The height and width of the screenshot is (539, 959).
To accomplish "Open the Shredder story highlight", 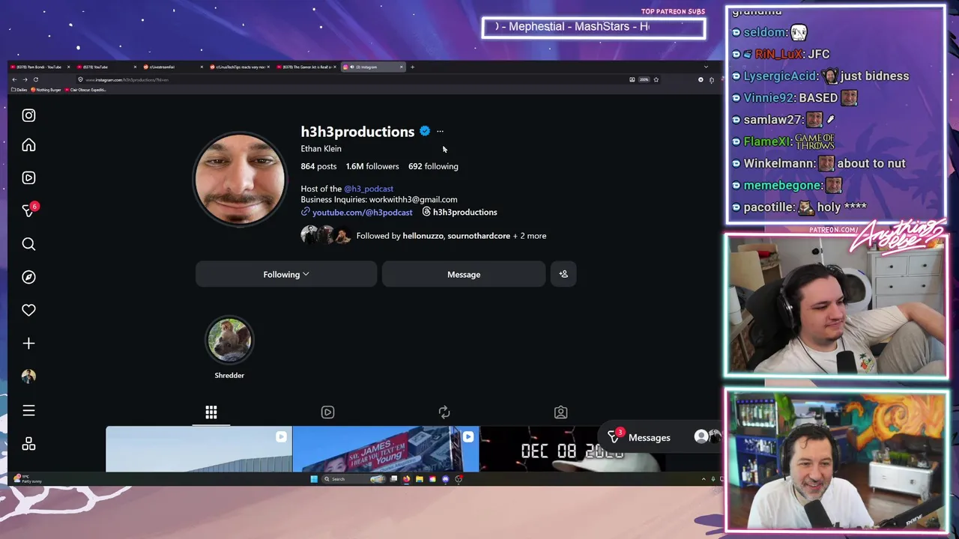I will (x=229, y=347).
